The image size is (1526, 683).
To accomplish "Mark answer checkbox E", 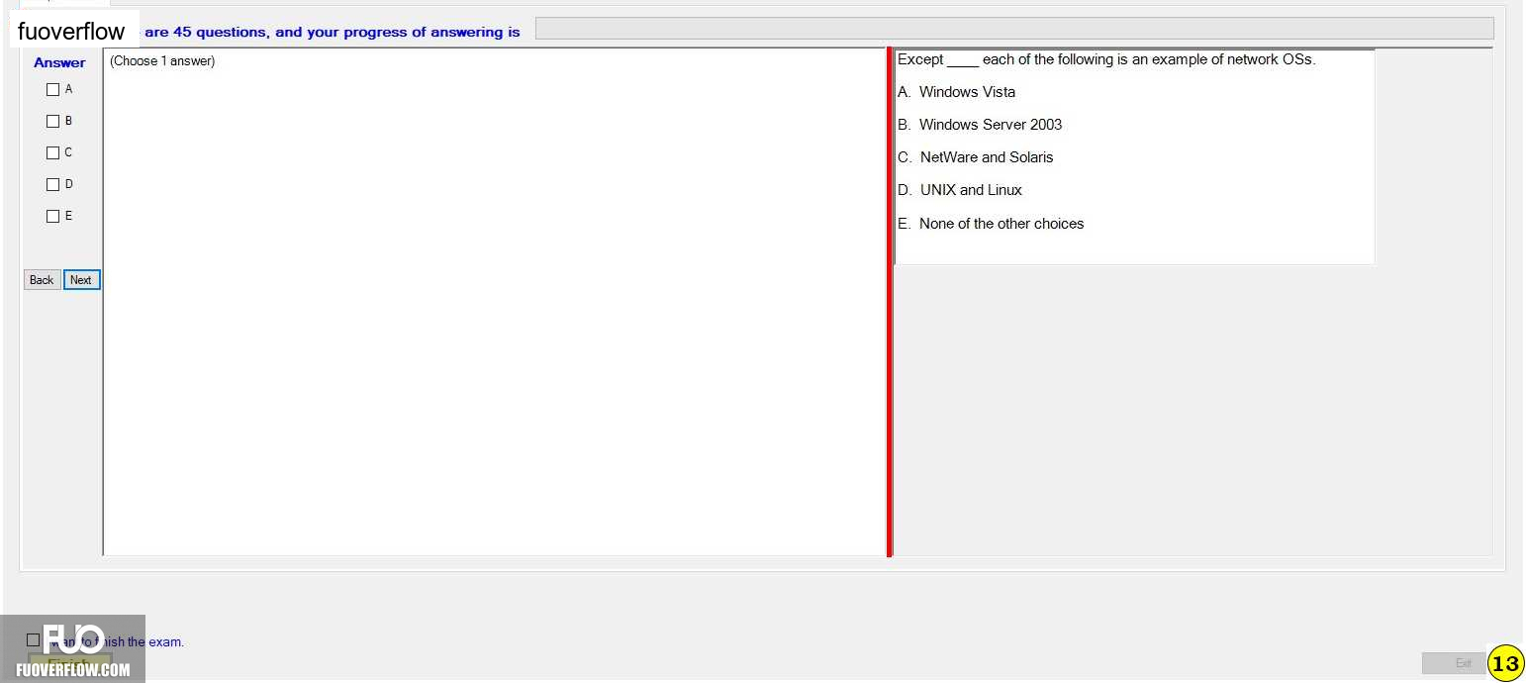I will tap(53, 217).
